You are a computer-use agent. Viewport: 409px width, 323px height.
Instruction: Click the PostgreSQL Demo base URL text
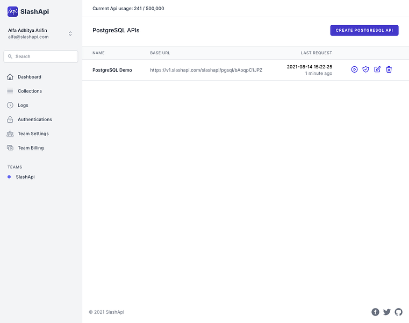point(206,70)
